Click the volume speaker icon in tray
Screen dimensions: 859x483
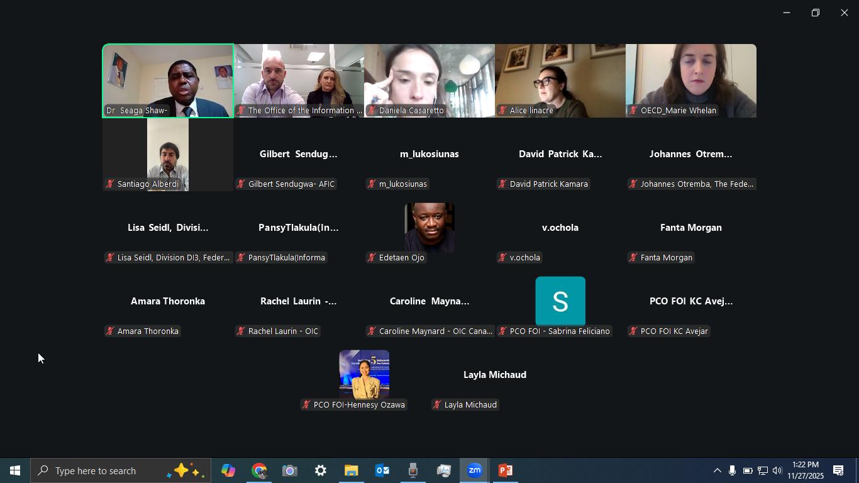[777, 470]
